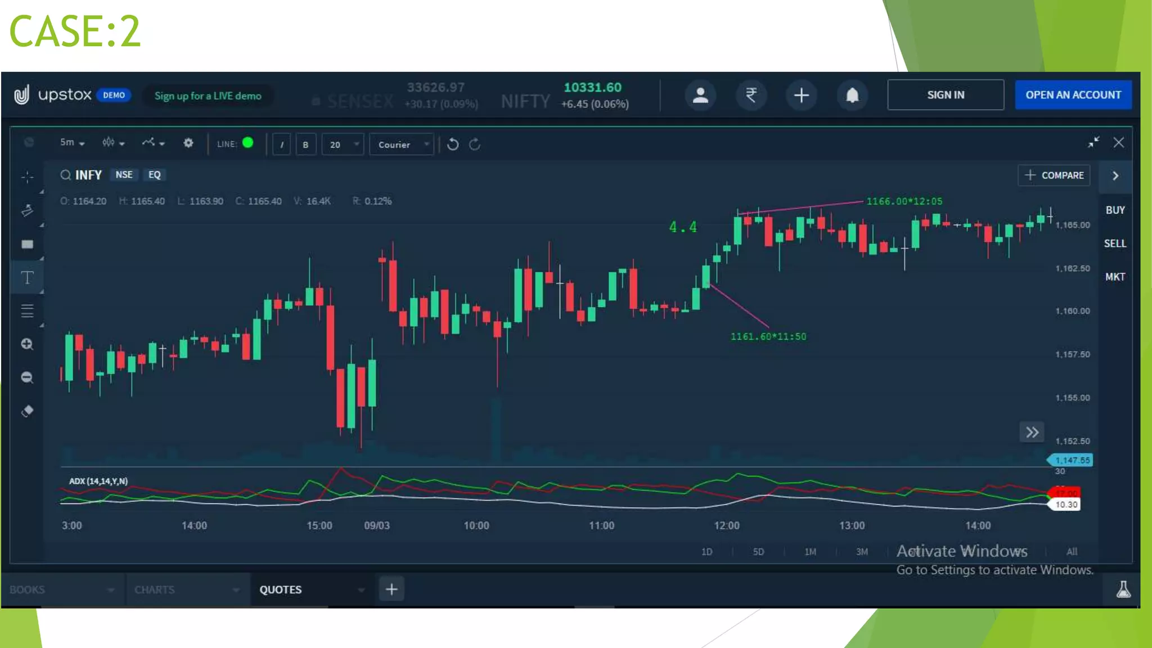Expand the Courier font dropdown
Screen dimensions: 1152x648
(x=402, y=145)
